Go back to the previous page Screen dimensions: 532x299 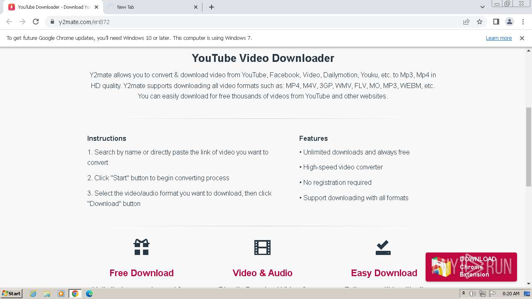[x=9, y=22]
